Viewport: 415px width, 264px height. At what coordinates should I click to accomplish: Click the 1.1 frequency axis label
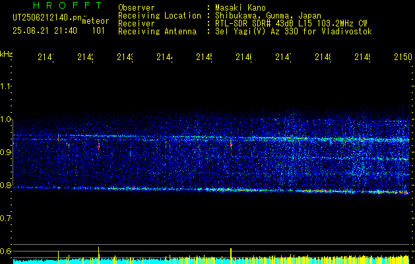[x=6, y=86]
